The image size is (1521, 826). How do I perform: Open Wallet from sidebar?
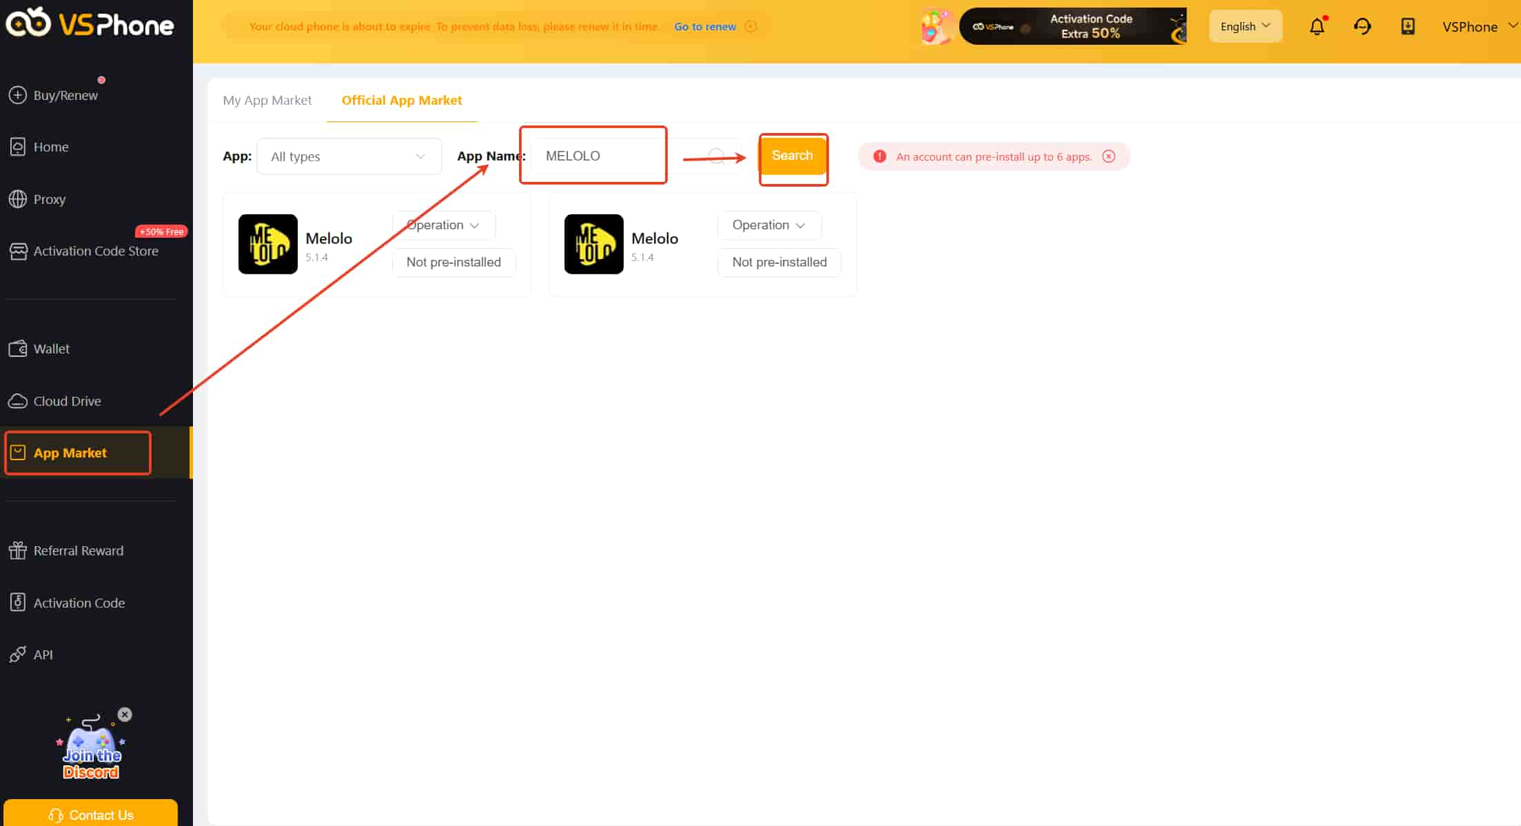click(52, 349)
